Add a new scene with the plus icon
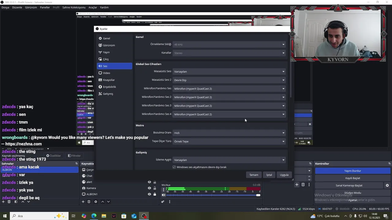Viewport: 392px width, 220px height. point(3,202)
